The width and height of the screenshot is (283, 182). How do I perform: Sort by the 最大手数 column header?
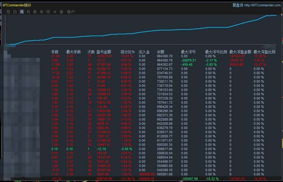click(74, 52)
